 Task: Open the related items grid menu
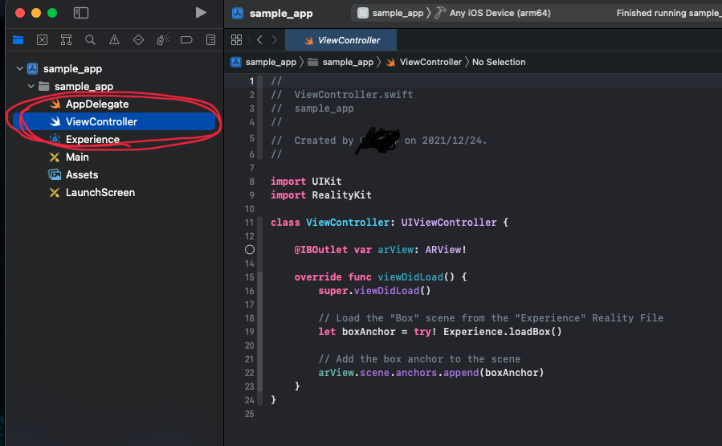(x=236, y=40)
